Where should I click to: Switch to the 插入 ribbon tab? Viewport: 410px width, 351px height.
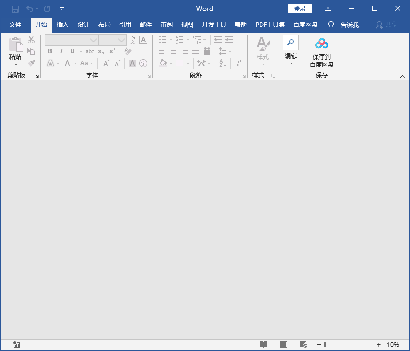(62, 24)
